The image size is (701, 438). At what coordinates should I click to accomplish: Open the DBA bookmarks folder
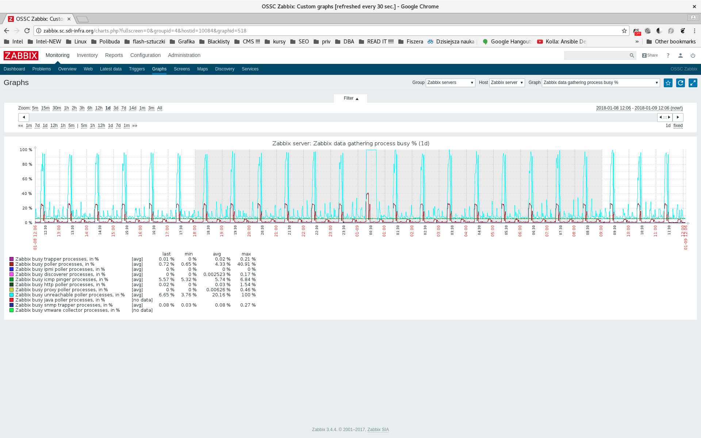345,42
